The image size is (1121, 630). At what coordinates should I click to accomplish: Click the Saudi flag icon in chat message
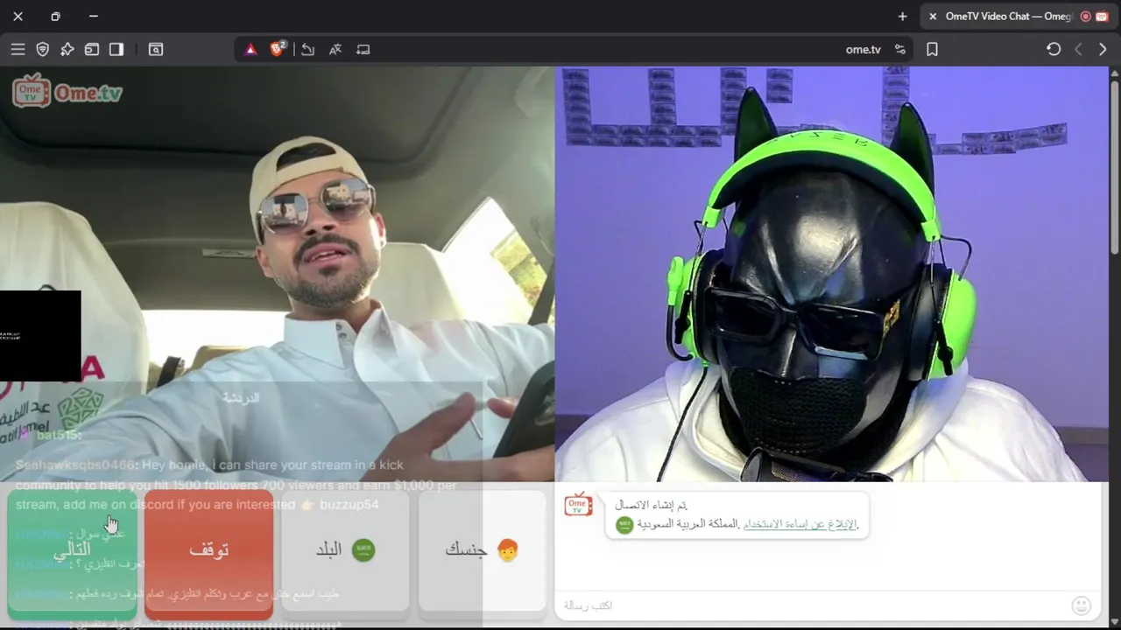pyautogui.click(x=624, y=525)
